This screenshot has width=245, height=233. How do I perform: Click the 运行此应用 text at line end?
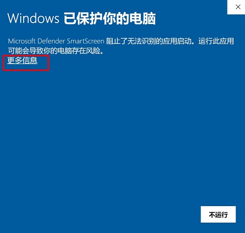(x=216, y=41)
